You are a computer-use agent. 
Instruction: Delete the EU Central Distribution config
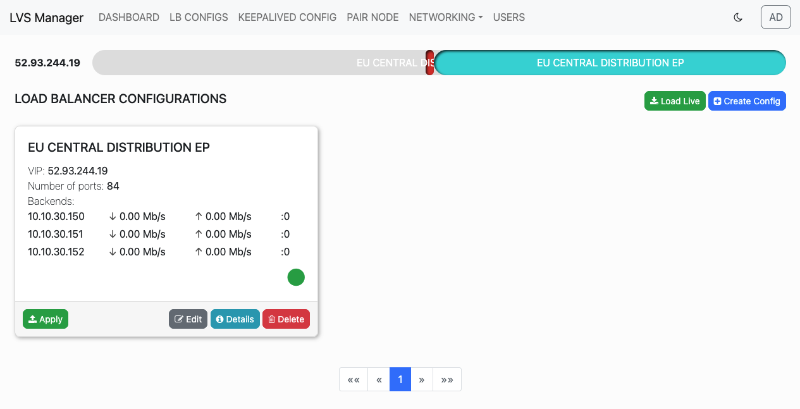[x=286, y=319]
